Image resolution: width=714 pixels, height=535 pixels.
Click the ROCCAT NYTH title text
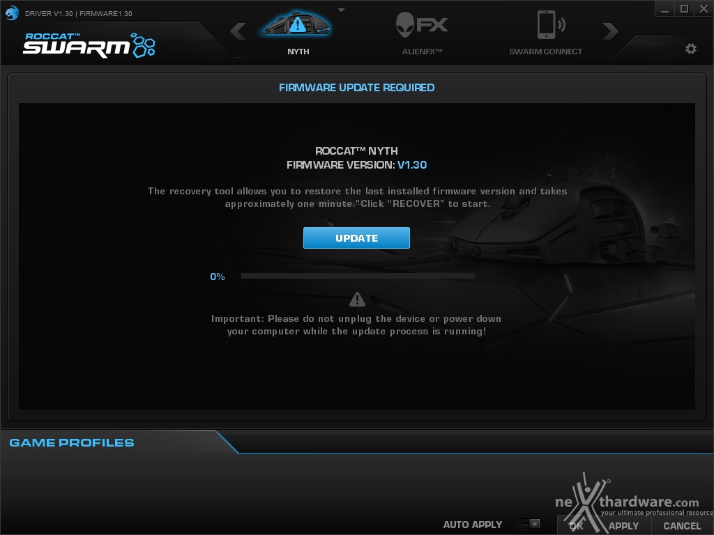[356, 150]
